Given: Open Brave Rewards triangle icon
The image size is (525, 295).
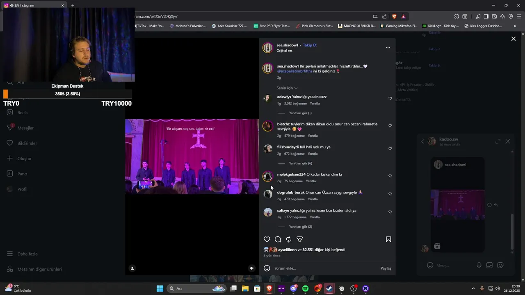Looking at the screenshot, I should 404,16.
